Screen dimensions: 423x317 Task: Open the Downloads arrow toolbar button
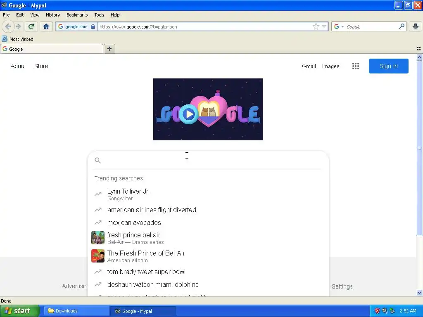416,26
